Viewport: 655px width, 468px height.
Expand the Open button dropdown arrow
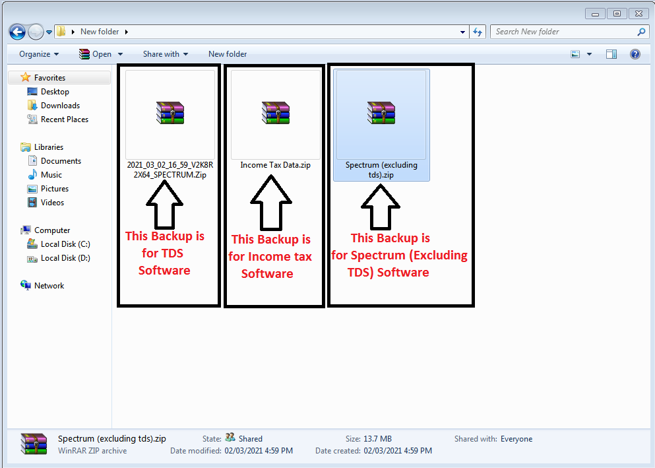point(120,54)
